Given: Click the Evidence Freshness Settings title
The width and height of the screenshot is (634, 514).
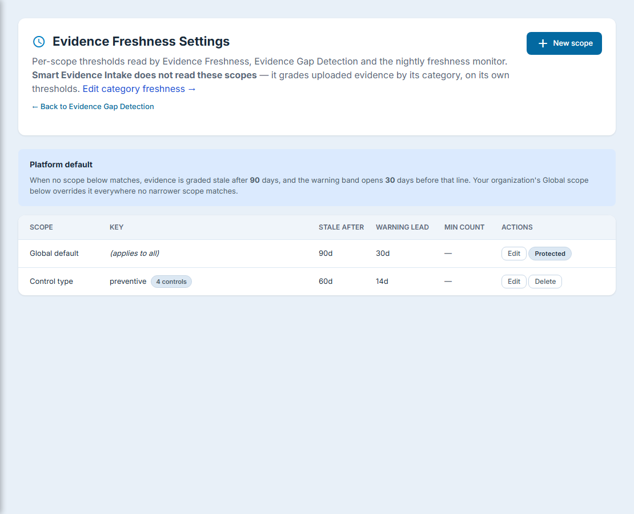Looking at the screenshot, I should (x=141, y=42).
